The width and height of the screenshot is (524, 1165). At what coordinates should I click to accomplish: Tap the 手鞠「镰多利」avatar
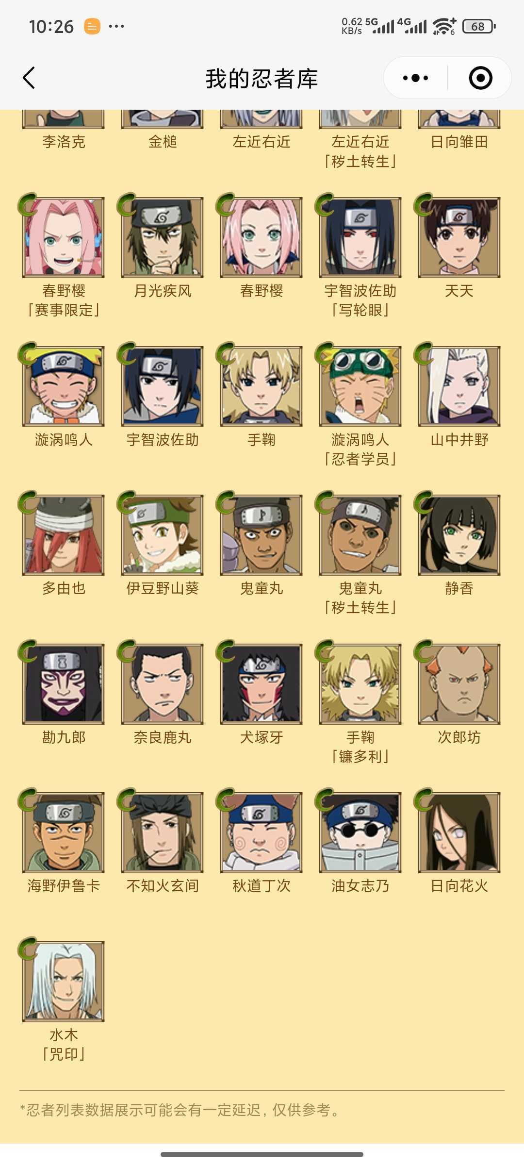pyautogui.click(x=360, y=684)
